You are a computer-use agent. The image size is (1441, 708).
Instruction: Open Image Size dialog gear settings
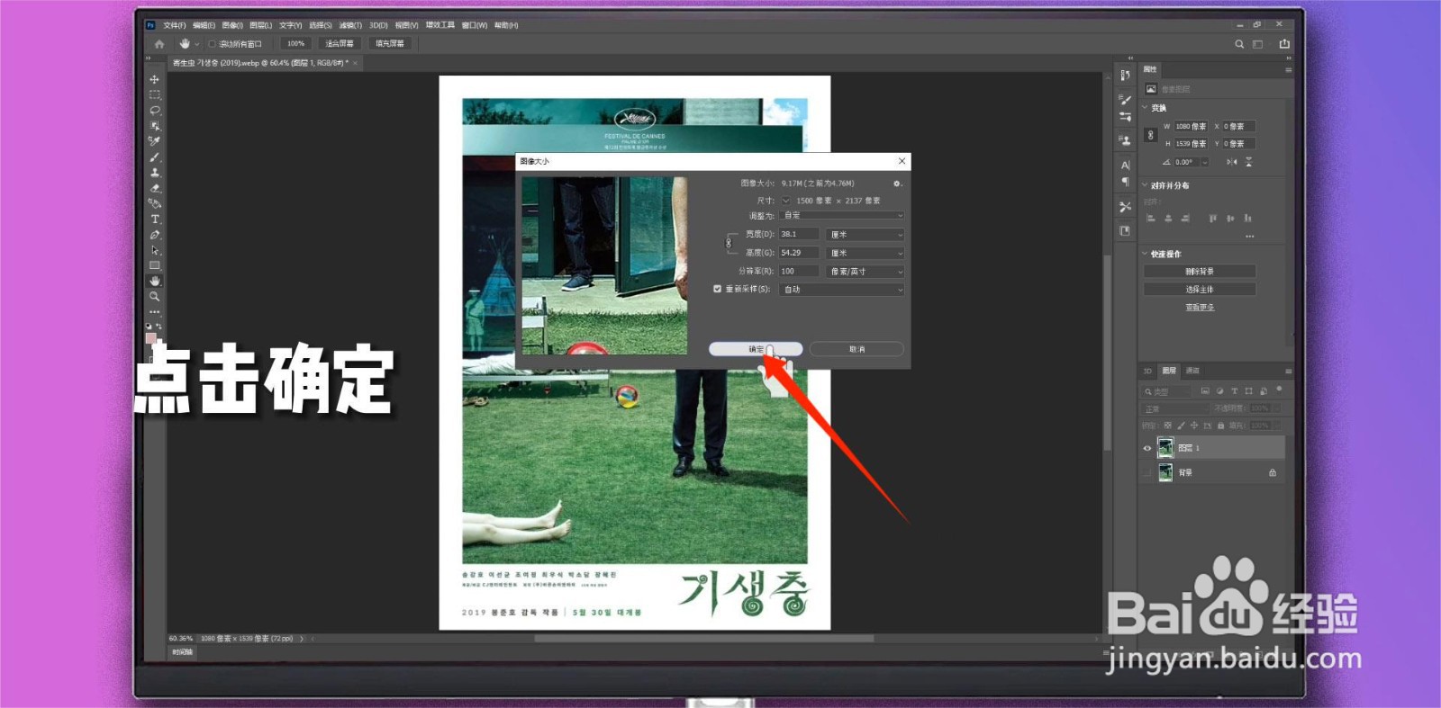click(896, 184)
